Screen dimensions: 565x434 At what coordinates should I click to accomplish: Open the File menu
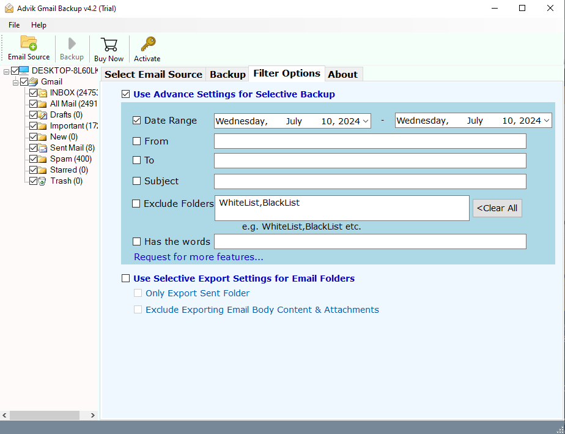(x=14, y=25)
